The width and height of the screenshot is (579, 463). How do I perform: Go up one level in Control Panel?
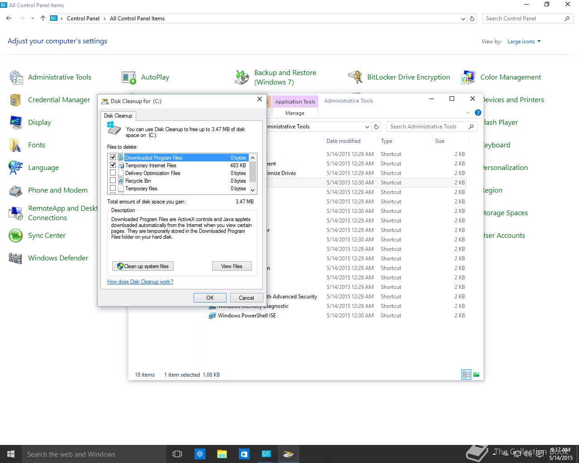(x=43, y=19)
